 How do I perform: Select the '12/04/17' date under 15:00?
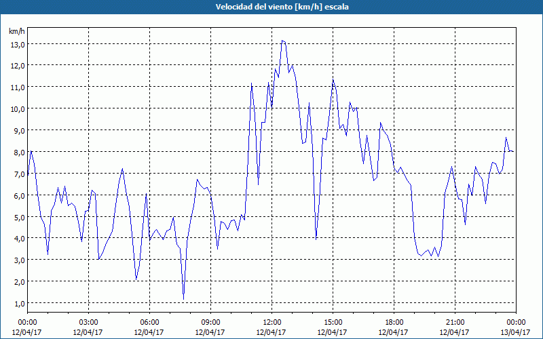(x=332, y=332)
